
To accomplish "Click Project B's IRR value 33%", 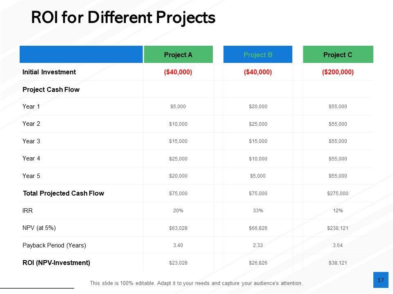I will (x=258, y=211).
